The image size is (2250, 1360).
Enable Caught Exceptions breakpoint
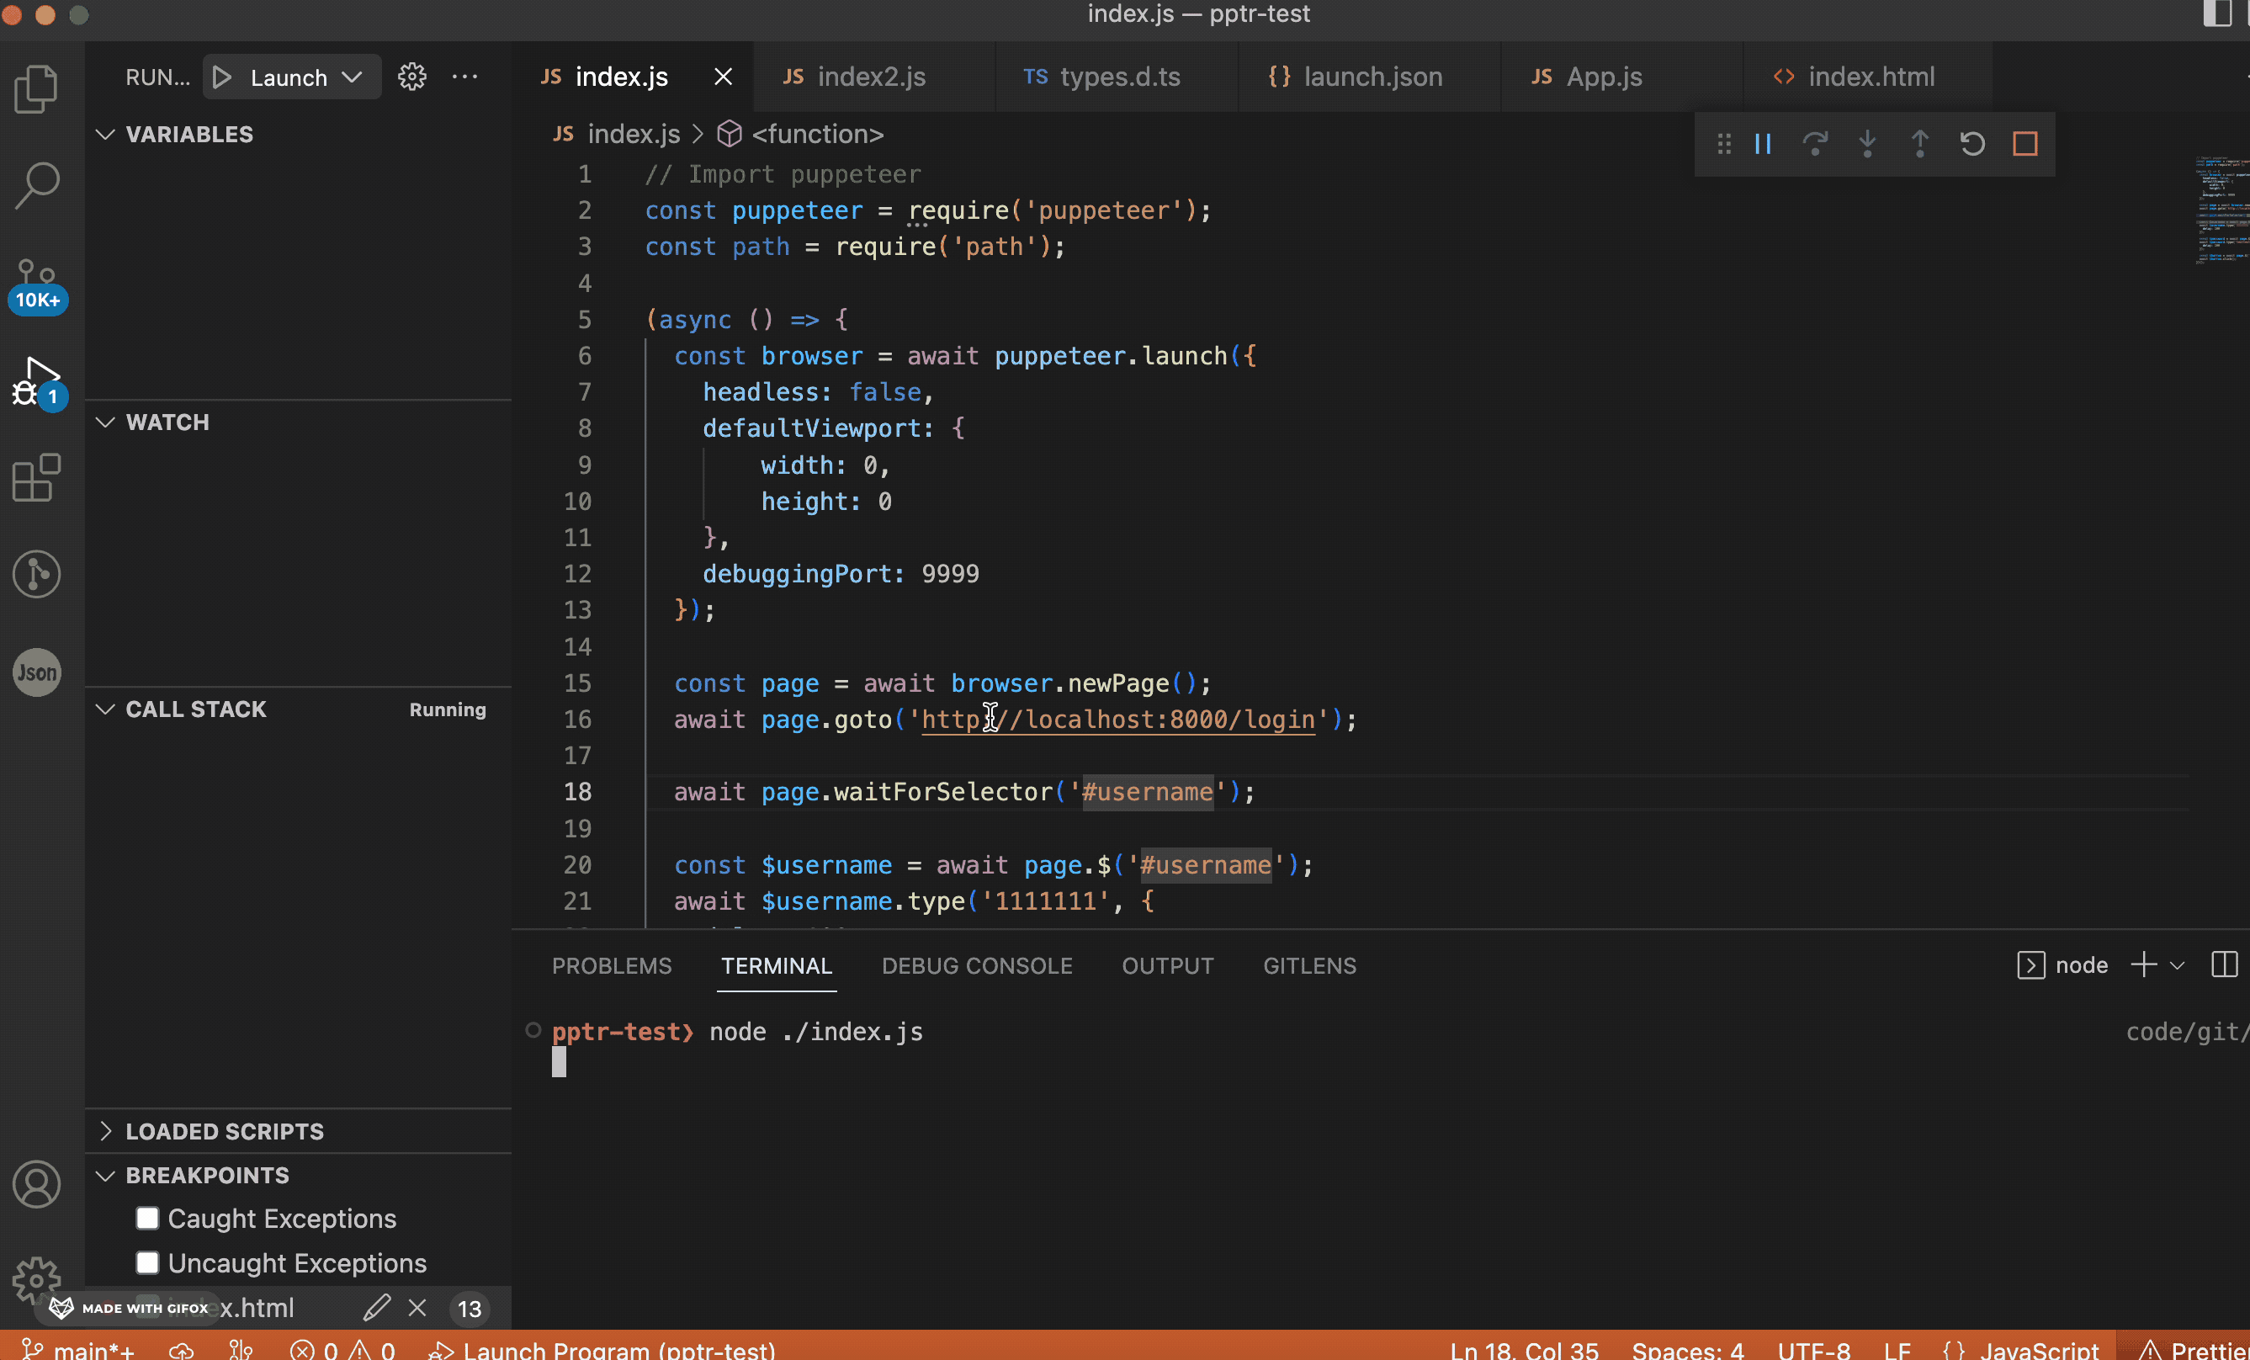pyautogui.click(x=148, y=1218)
